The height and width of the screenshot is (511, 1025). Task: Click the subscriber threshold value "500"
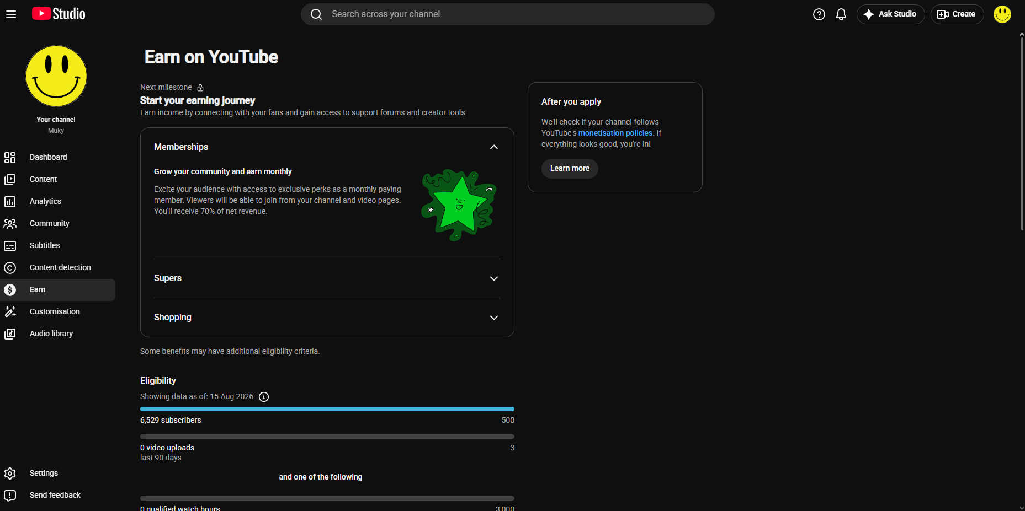click(x=508, y=420)
